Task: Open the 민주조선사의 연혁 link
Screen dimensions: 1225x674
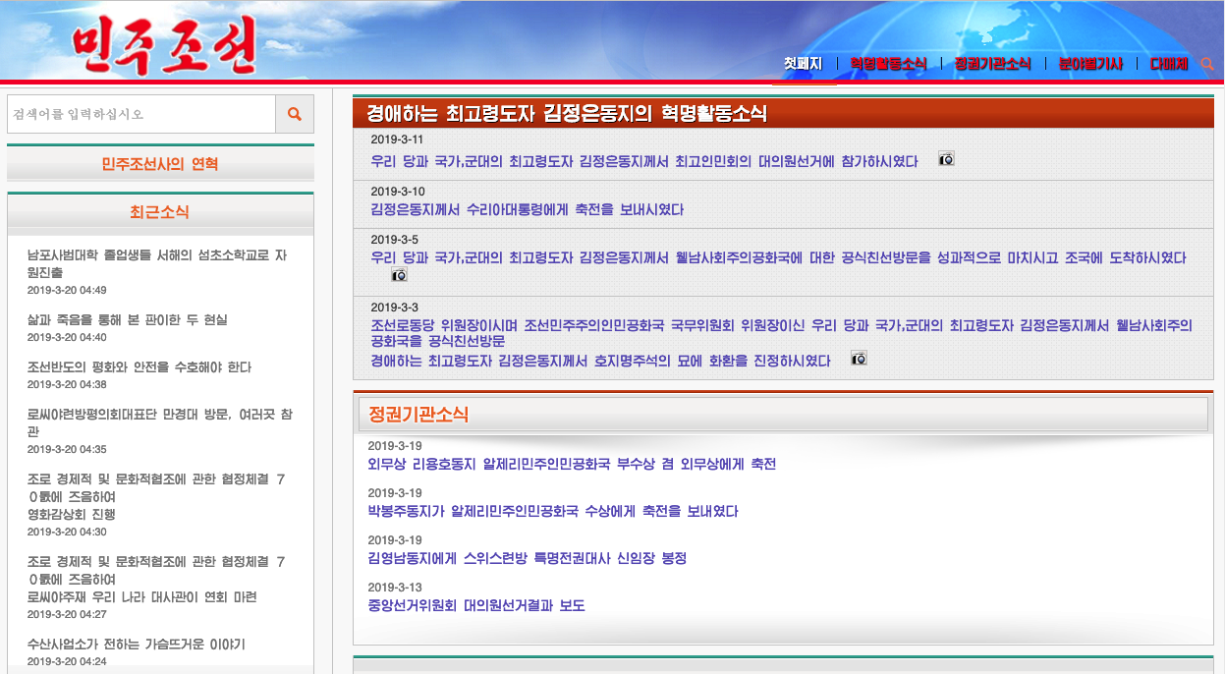Action: coord(160,164)
